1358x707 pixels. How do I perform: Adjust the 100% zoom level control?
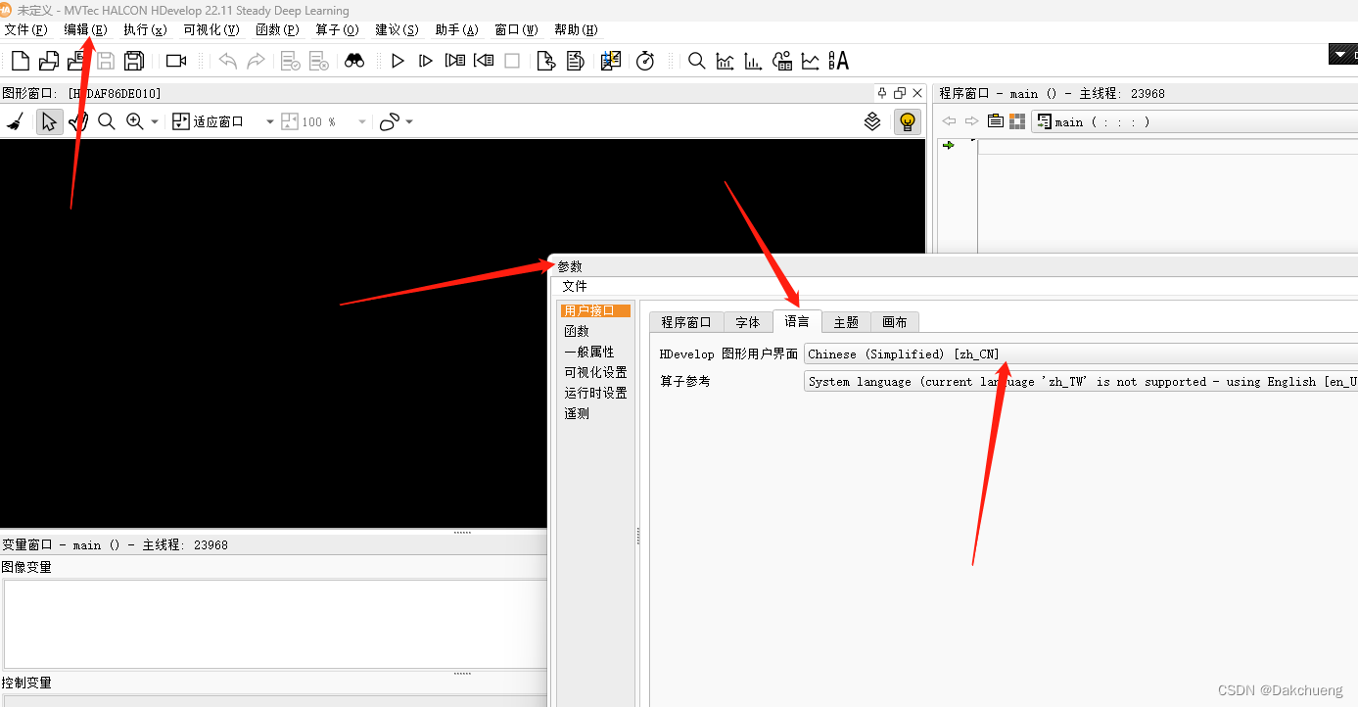[x=318, y=120]
